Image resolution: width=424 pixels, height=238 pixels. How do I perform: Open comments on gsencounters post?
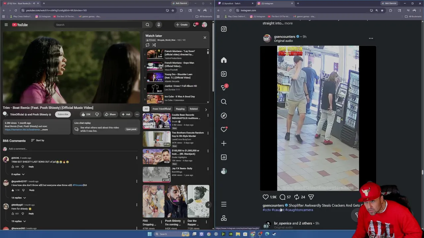tap(283, 197)
